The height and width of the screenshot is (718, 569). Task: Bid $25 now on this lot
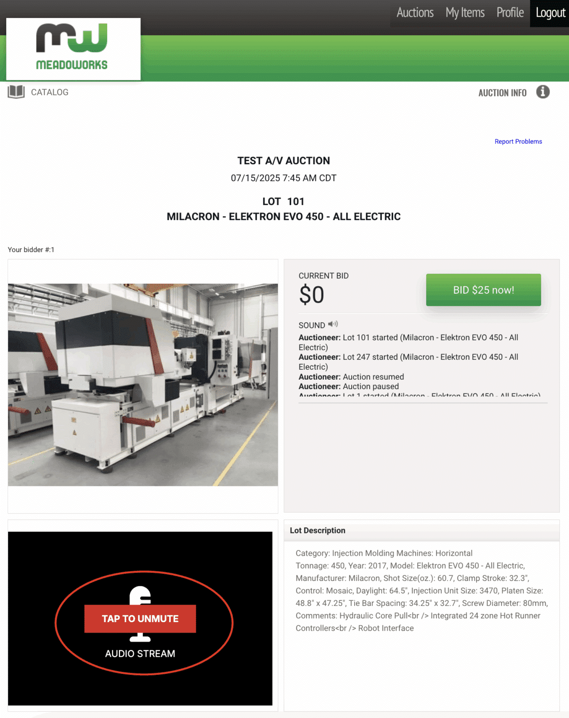[483, 290]
